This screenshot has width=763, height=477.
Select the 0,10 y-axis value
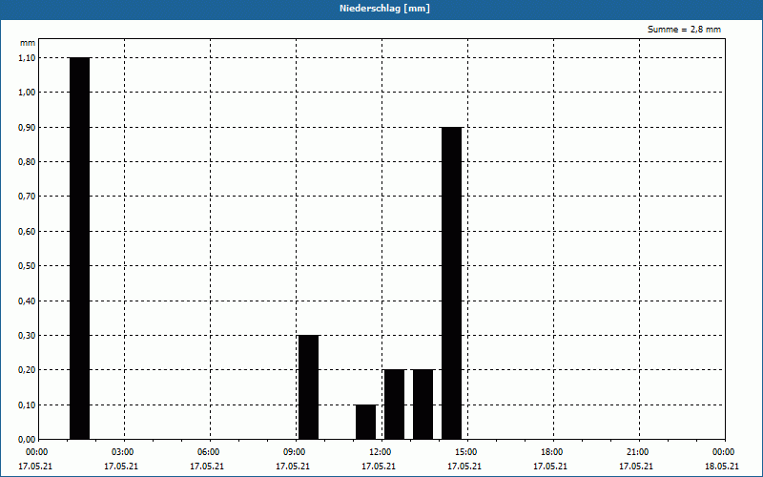click(28, 404)
